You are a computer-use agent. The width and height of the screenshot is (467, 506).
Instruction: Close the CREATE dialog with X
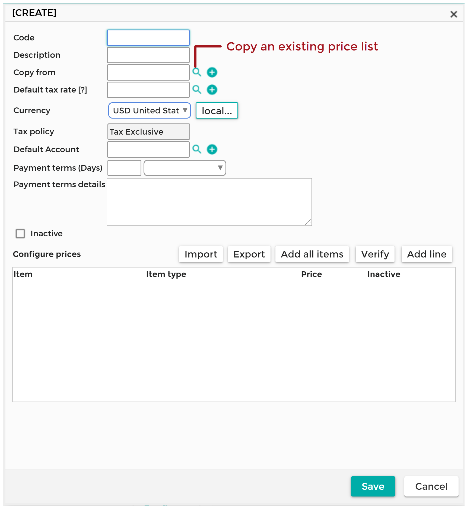454,14
